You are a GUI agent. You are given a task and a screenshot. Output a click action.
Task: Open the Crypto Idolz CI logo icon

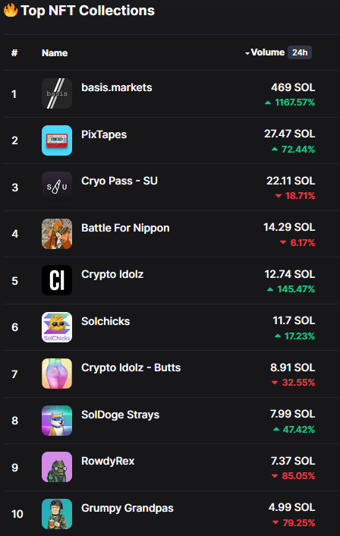[57, 280]
